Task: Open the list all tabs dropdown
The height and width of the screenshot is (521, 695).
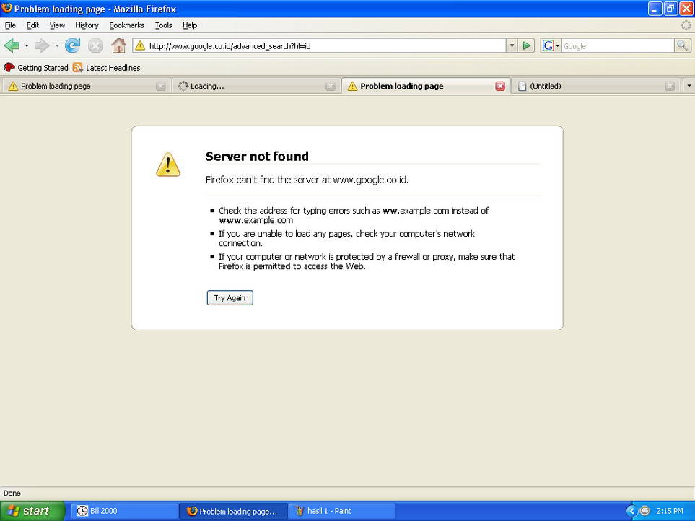Action: pos(689,86)
